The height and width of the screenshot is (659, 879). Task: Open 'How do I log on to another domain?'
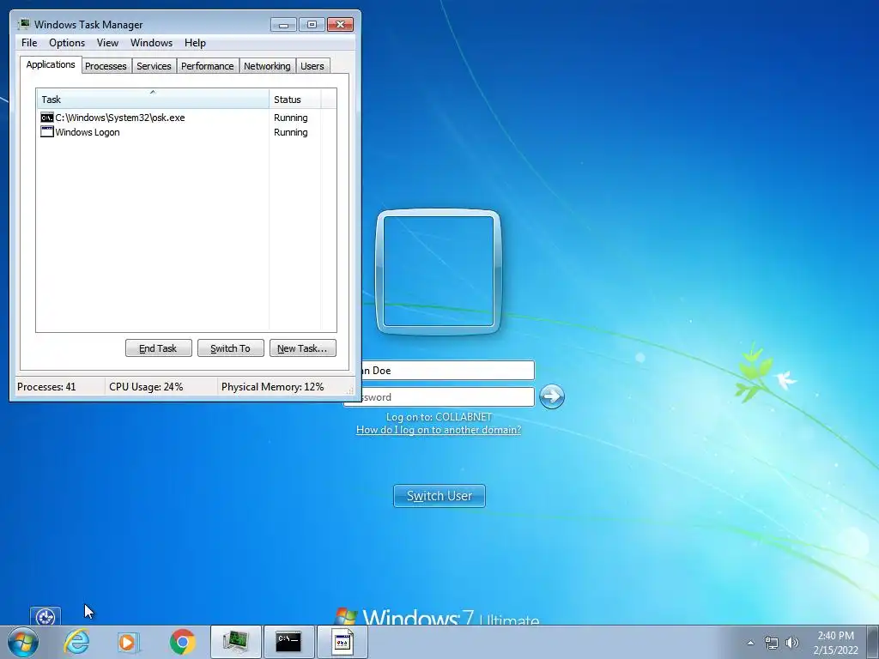coord(439,430)
